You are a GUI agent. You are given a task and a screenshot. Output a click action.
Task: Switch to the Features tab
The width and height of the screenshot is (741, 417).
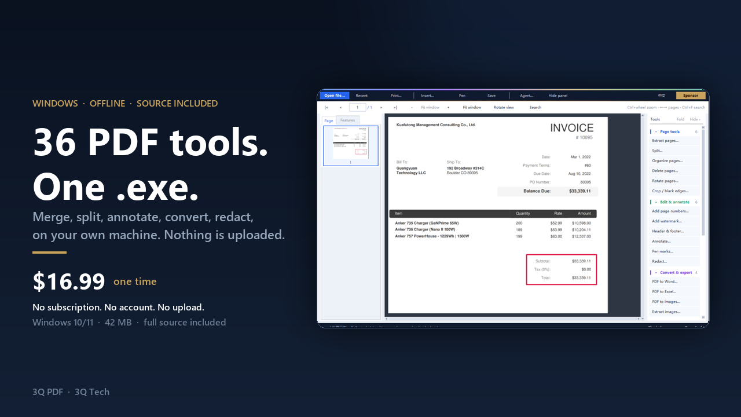coord(348,120)
